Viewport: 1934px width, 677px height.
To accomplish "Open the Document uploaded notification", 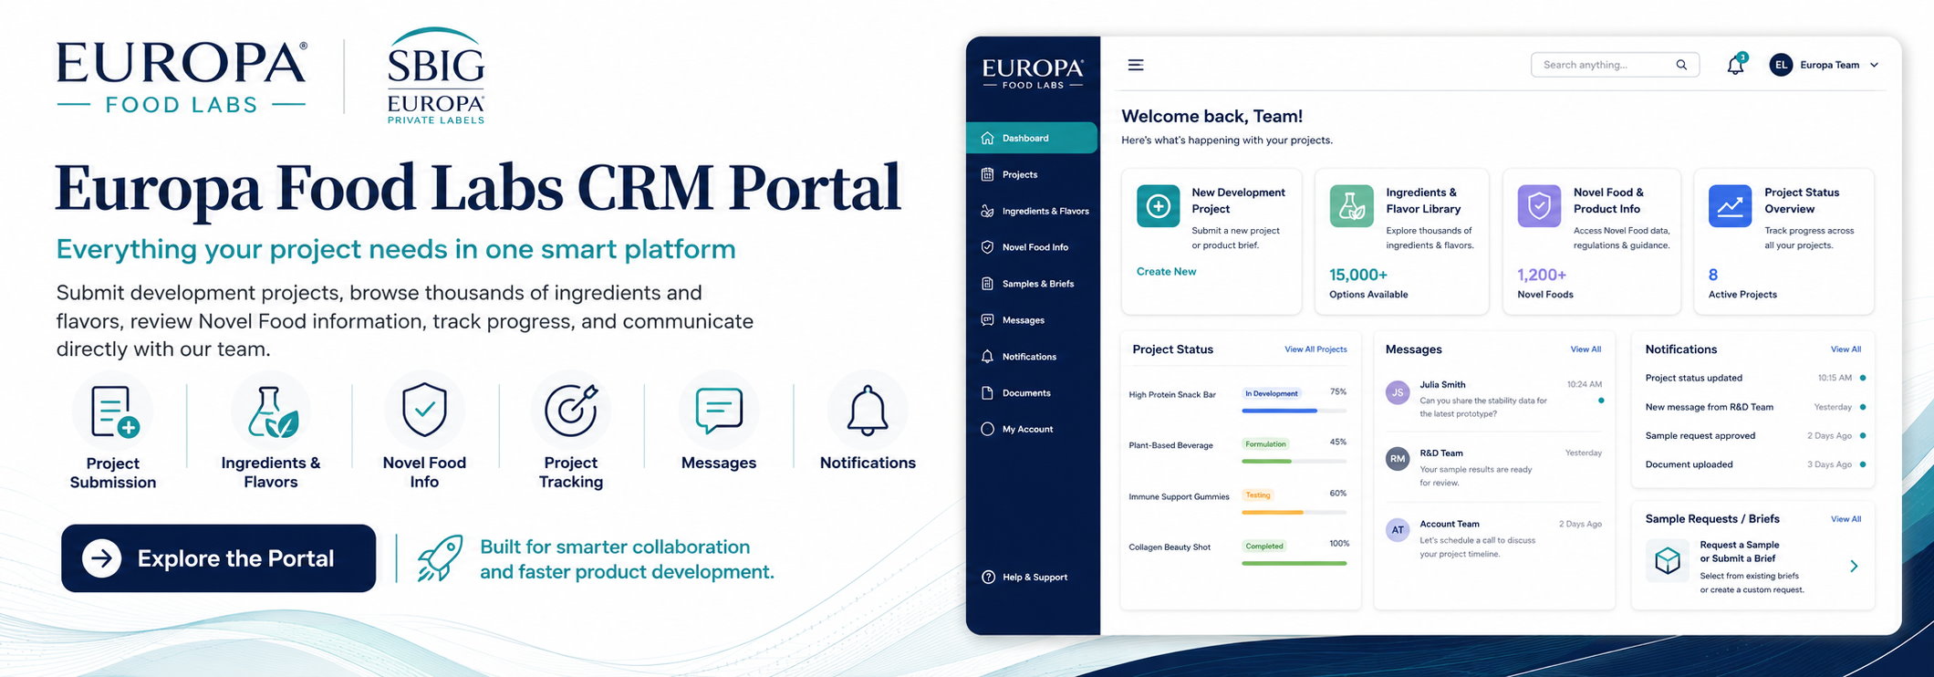I will (1754, 464).
